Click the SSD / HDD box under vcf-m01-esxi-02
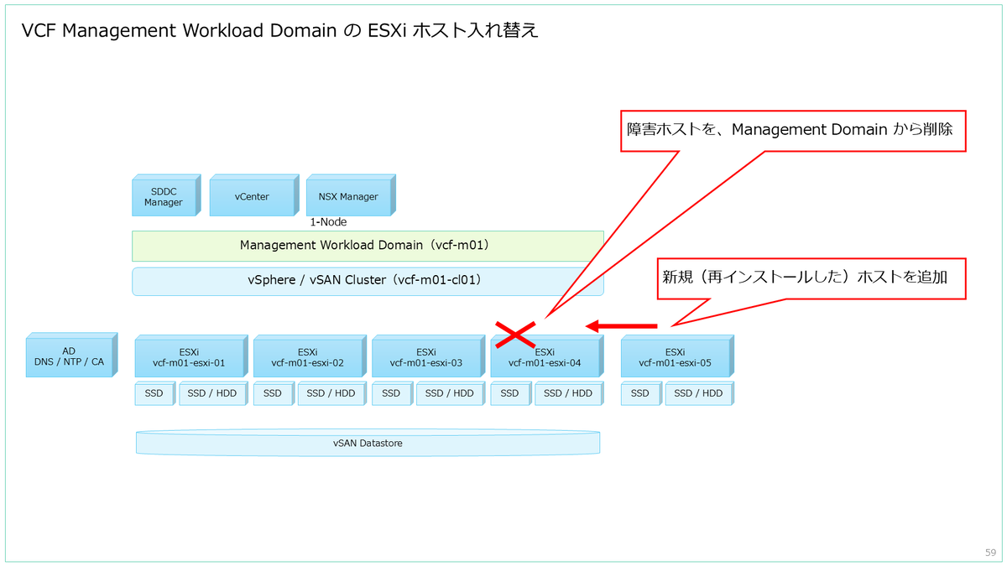 (331, 393)
